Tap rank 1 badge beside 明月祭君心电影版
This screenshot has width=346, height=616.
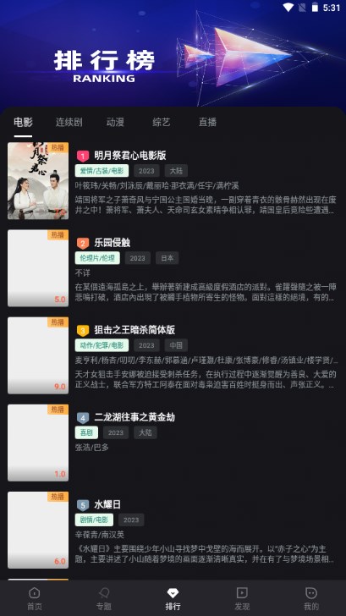(82, 157)
